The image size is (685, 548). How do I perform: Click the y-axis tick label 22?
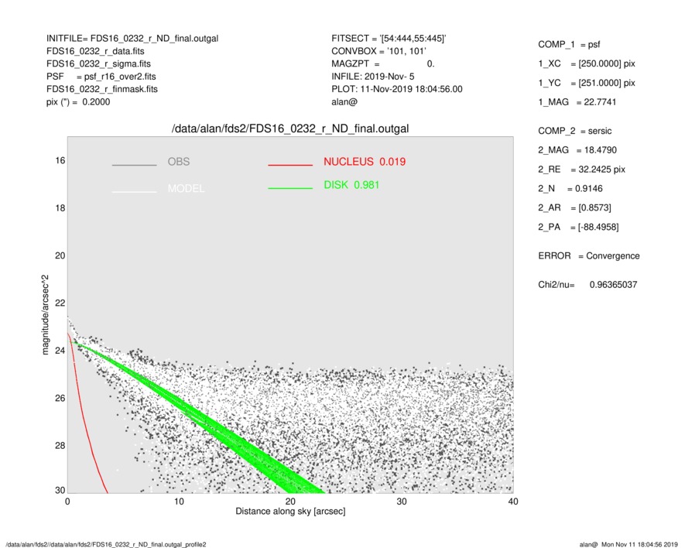[60, 303]
